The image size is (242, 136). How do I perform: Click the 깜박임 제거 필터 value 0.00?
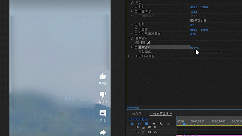[193, 34]
